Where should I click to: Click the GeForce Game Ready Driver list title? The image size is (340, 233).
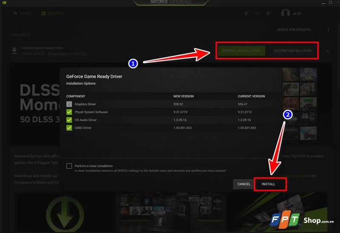tap(42, 48)
